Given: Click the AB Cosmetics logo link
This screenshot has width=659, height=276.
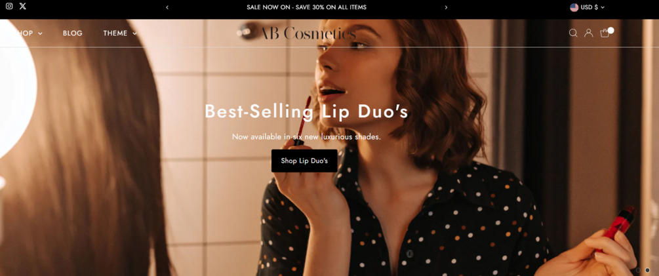Looking at the screenshot, I should [x=308, y=33].
